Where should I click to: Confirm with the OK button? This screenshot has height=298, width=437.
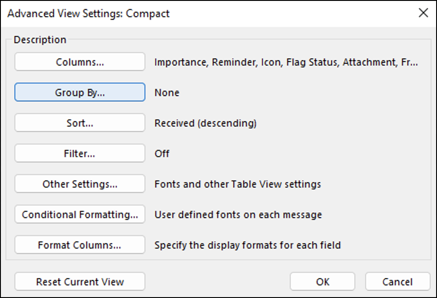[323, 281]
